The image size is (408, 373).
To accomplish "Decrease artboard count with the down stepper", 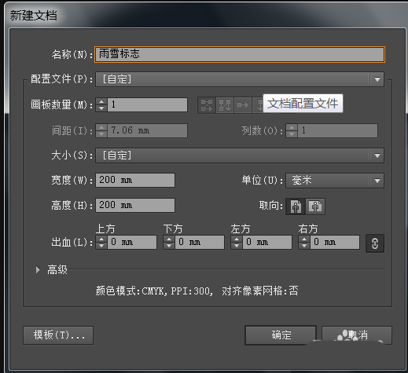I will (101, 108).
